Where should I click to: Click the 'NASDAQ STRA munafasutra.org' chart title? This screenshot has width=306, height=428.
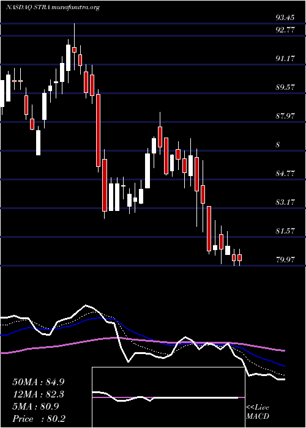click(53, 7)
